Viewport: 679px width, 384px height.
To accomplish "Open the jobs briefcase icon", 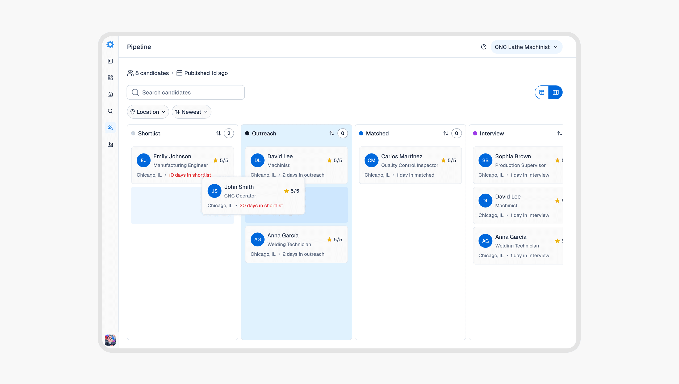I will [x=110, y=95].
